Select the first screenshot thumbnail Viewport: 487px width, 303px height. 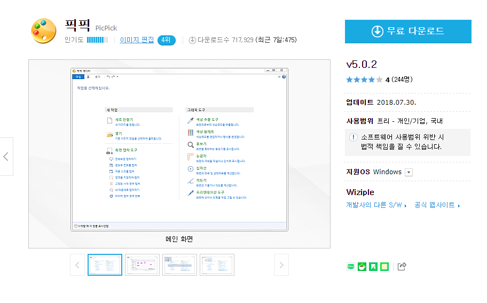(105, 265)
